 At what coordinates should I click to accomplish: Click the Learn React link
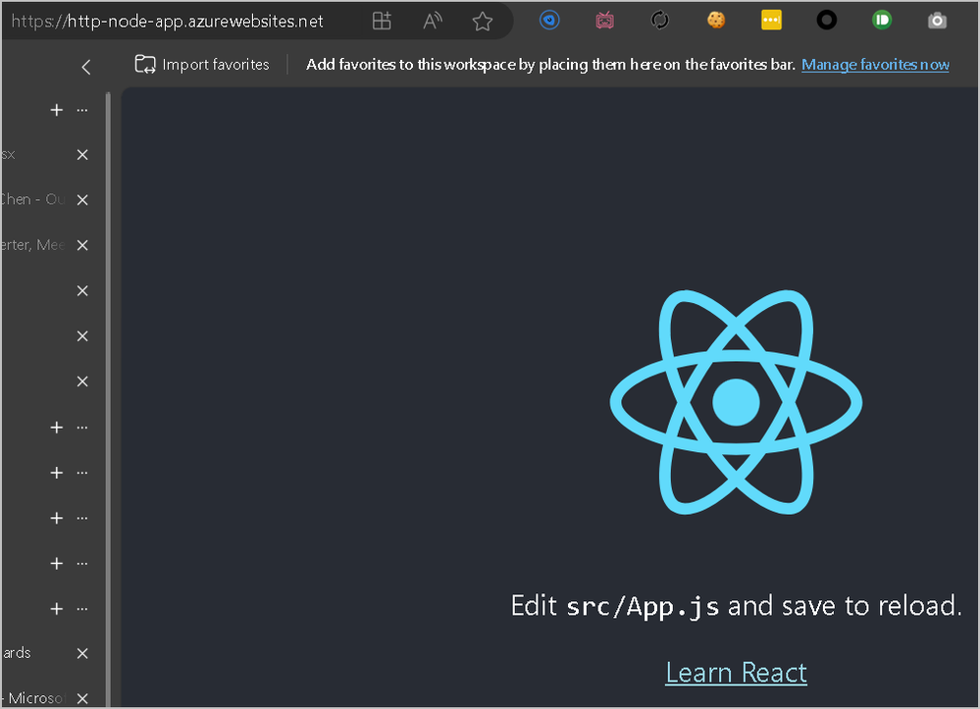[x=737, y=673]
